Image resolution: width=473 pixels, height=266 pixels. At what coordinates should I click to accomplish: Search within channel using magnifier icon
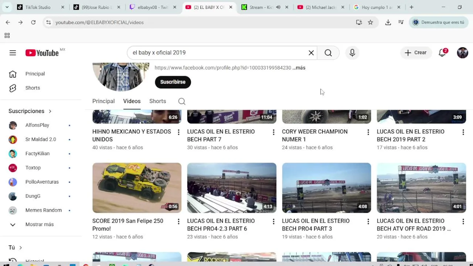pyautogui.click(x=182, y=101)
